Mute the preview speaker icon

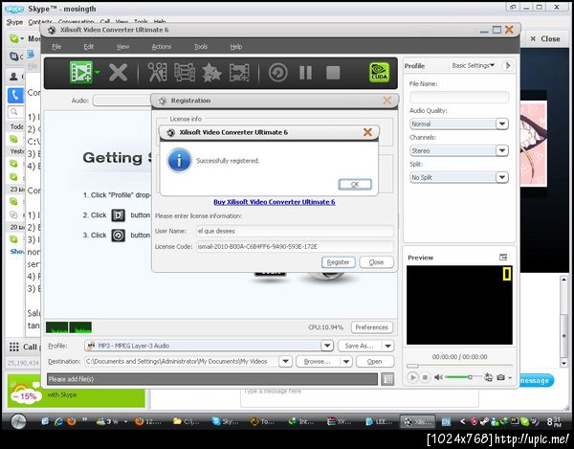click(438, 377)
